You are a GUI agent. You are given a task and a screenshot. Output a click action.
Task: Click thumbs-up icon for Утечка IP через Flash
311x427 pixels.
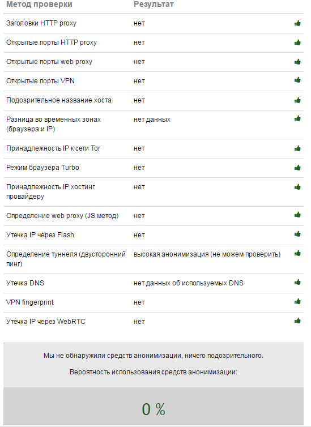(x=297, y=234)
